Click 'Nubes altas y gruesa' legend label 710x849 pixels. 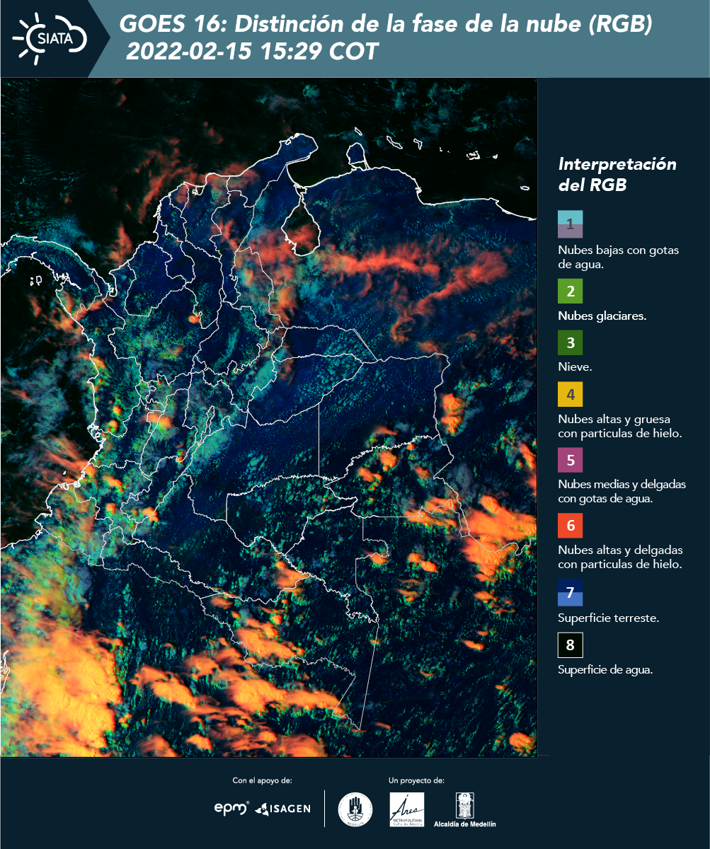point(619,426)
